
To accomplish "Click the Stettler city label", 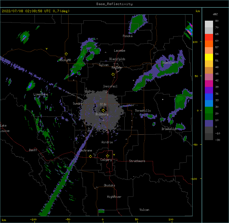I will (168, 63).
